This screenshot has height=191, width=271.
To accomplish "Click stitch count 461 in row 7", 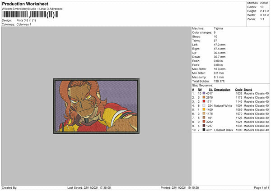I will pos(210,118).
